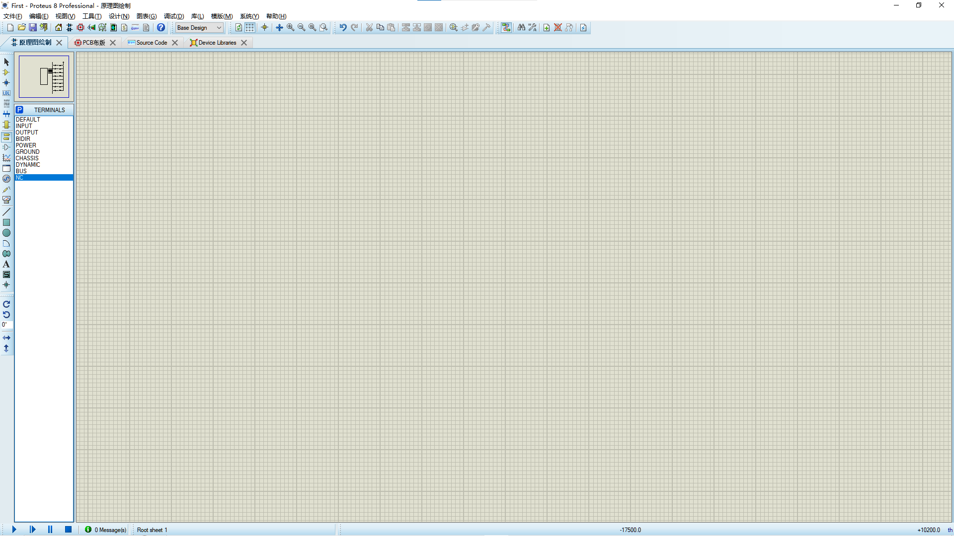Viewport: 954px width, 536px height.
Task: Select the Component mode tool
Action: (6, 72)
